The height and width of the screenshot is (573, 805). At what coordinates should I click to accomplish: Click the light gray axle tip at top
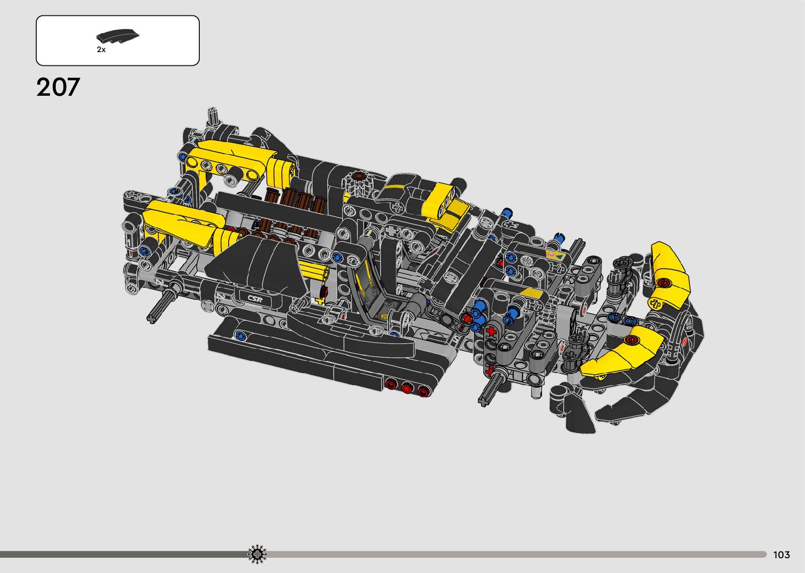coord(212,115)
